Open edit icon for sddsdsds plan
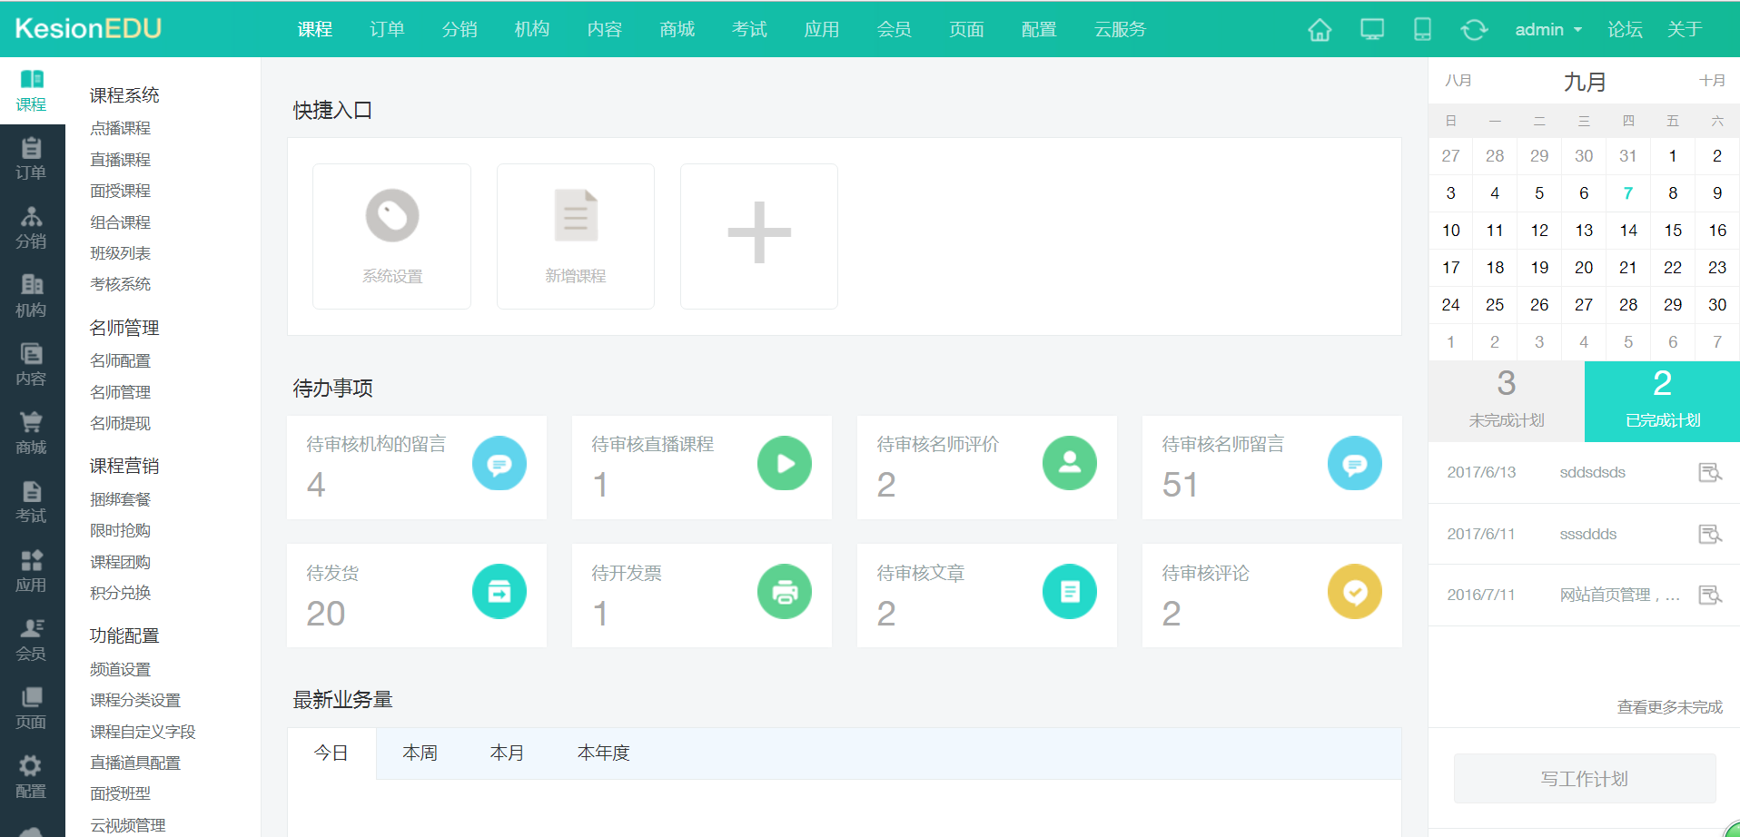This screenshot has height=837, width=1740. 1709,472
